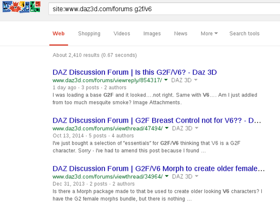Open green arrow menu beside viewthread/34964 URL
280x203 pixels.
[x=167, y=176]
